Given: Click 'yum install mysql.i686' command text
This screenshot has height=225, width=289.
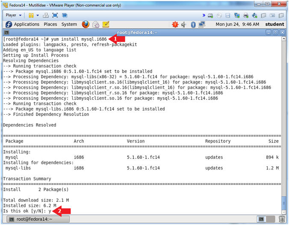Looking at the screenshot, I should pos(79,39).
